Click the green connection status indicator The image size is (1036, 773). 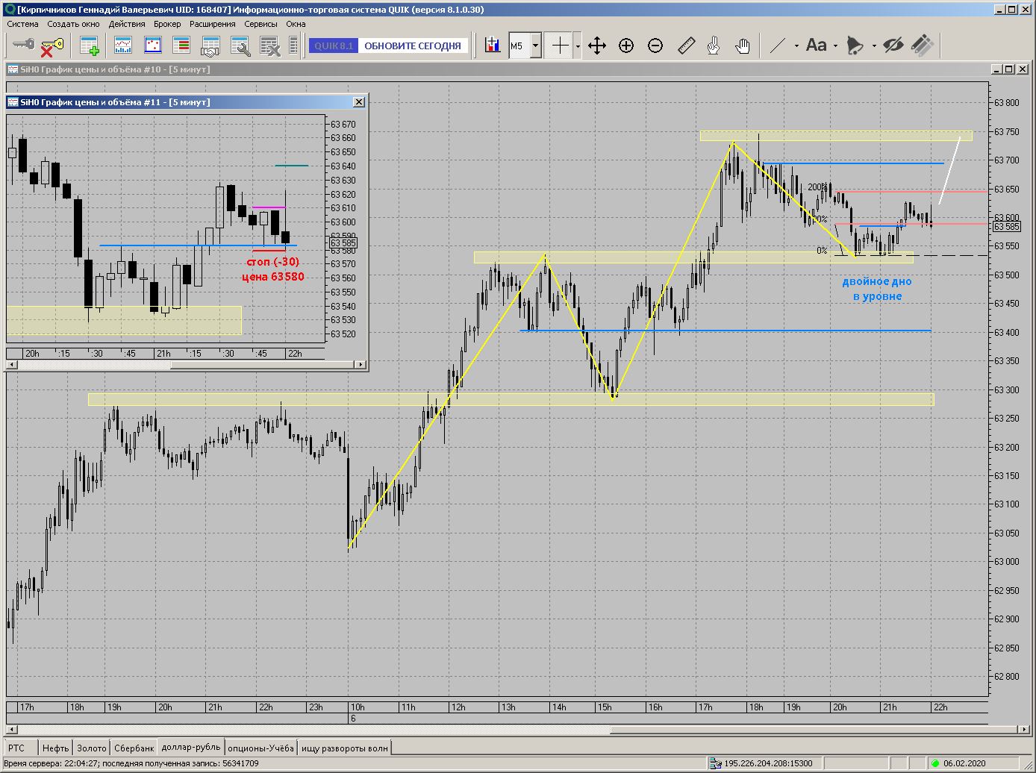pyautogui.click(x=934, y=763)
